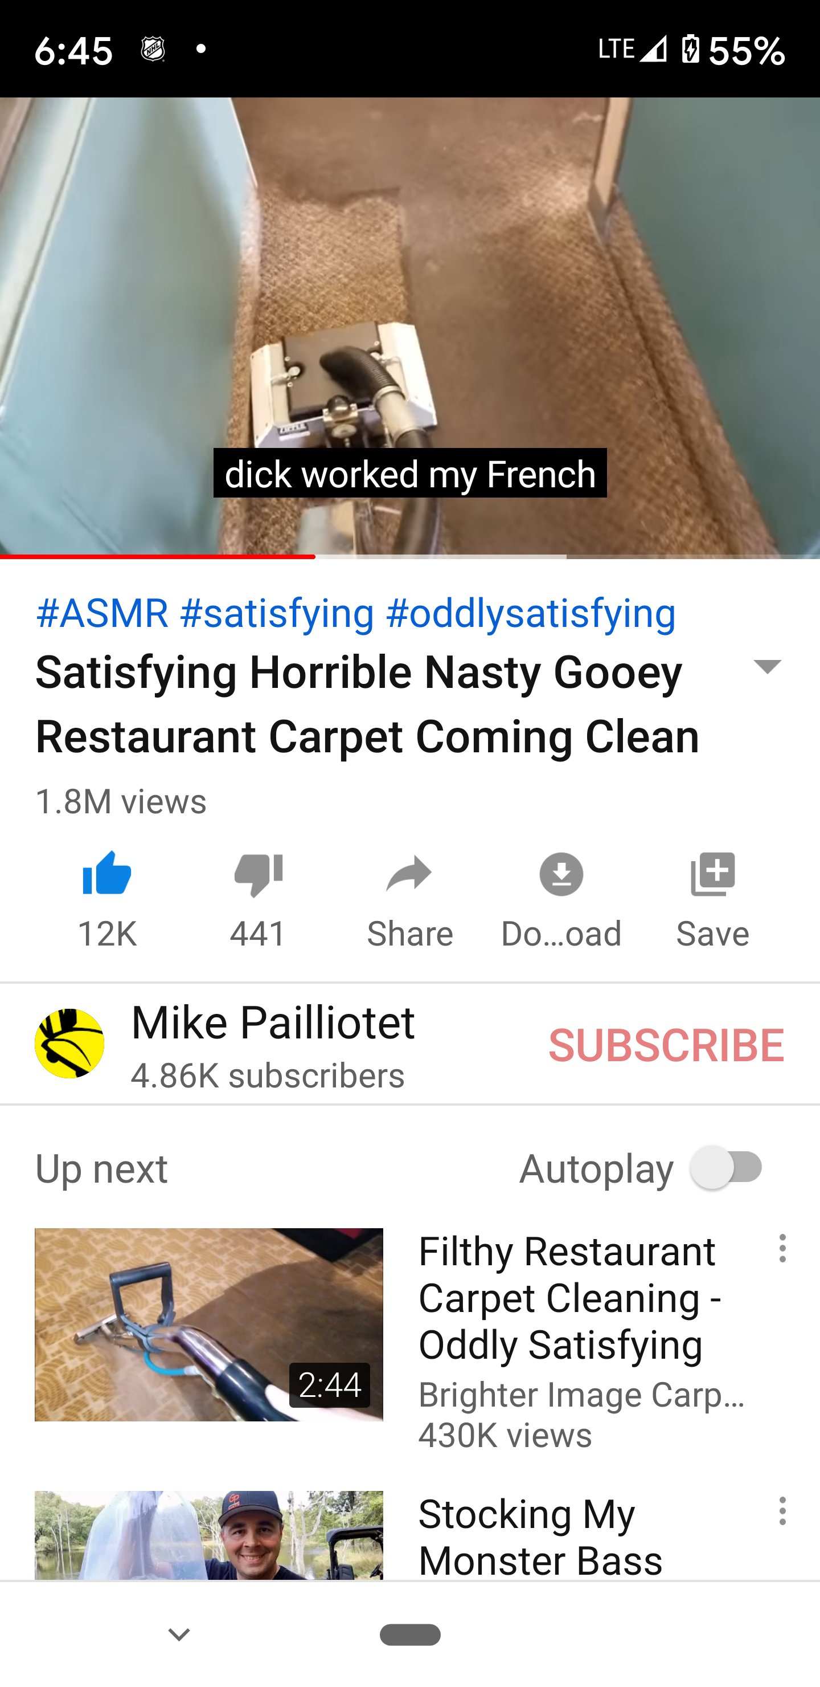The height and width of the screenshot is (1687, 820).
Task: Tap the home pill in navigation bar
Action: tap(411, 1635)
